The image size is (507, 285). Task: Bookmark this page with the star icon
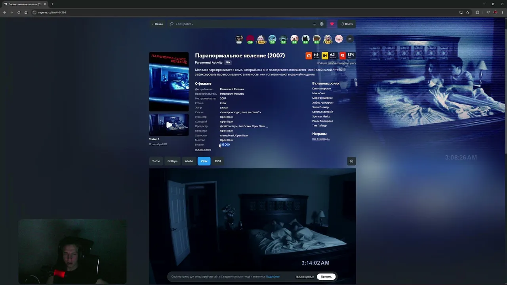pyautogui.click(x=467, y=12)
